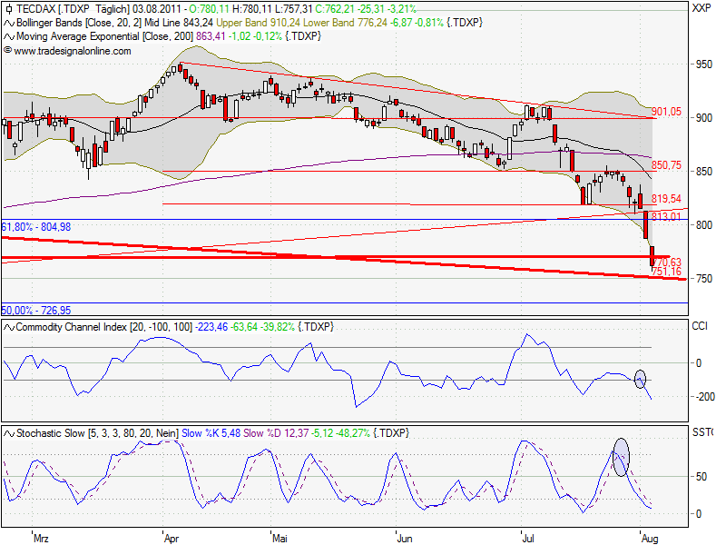Select the Bollinger Bands curve icon

tap(8, 25)
